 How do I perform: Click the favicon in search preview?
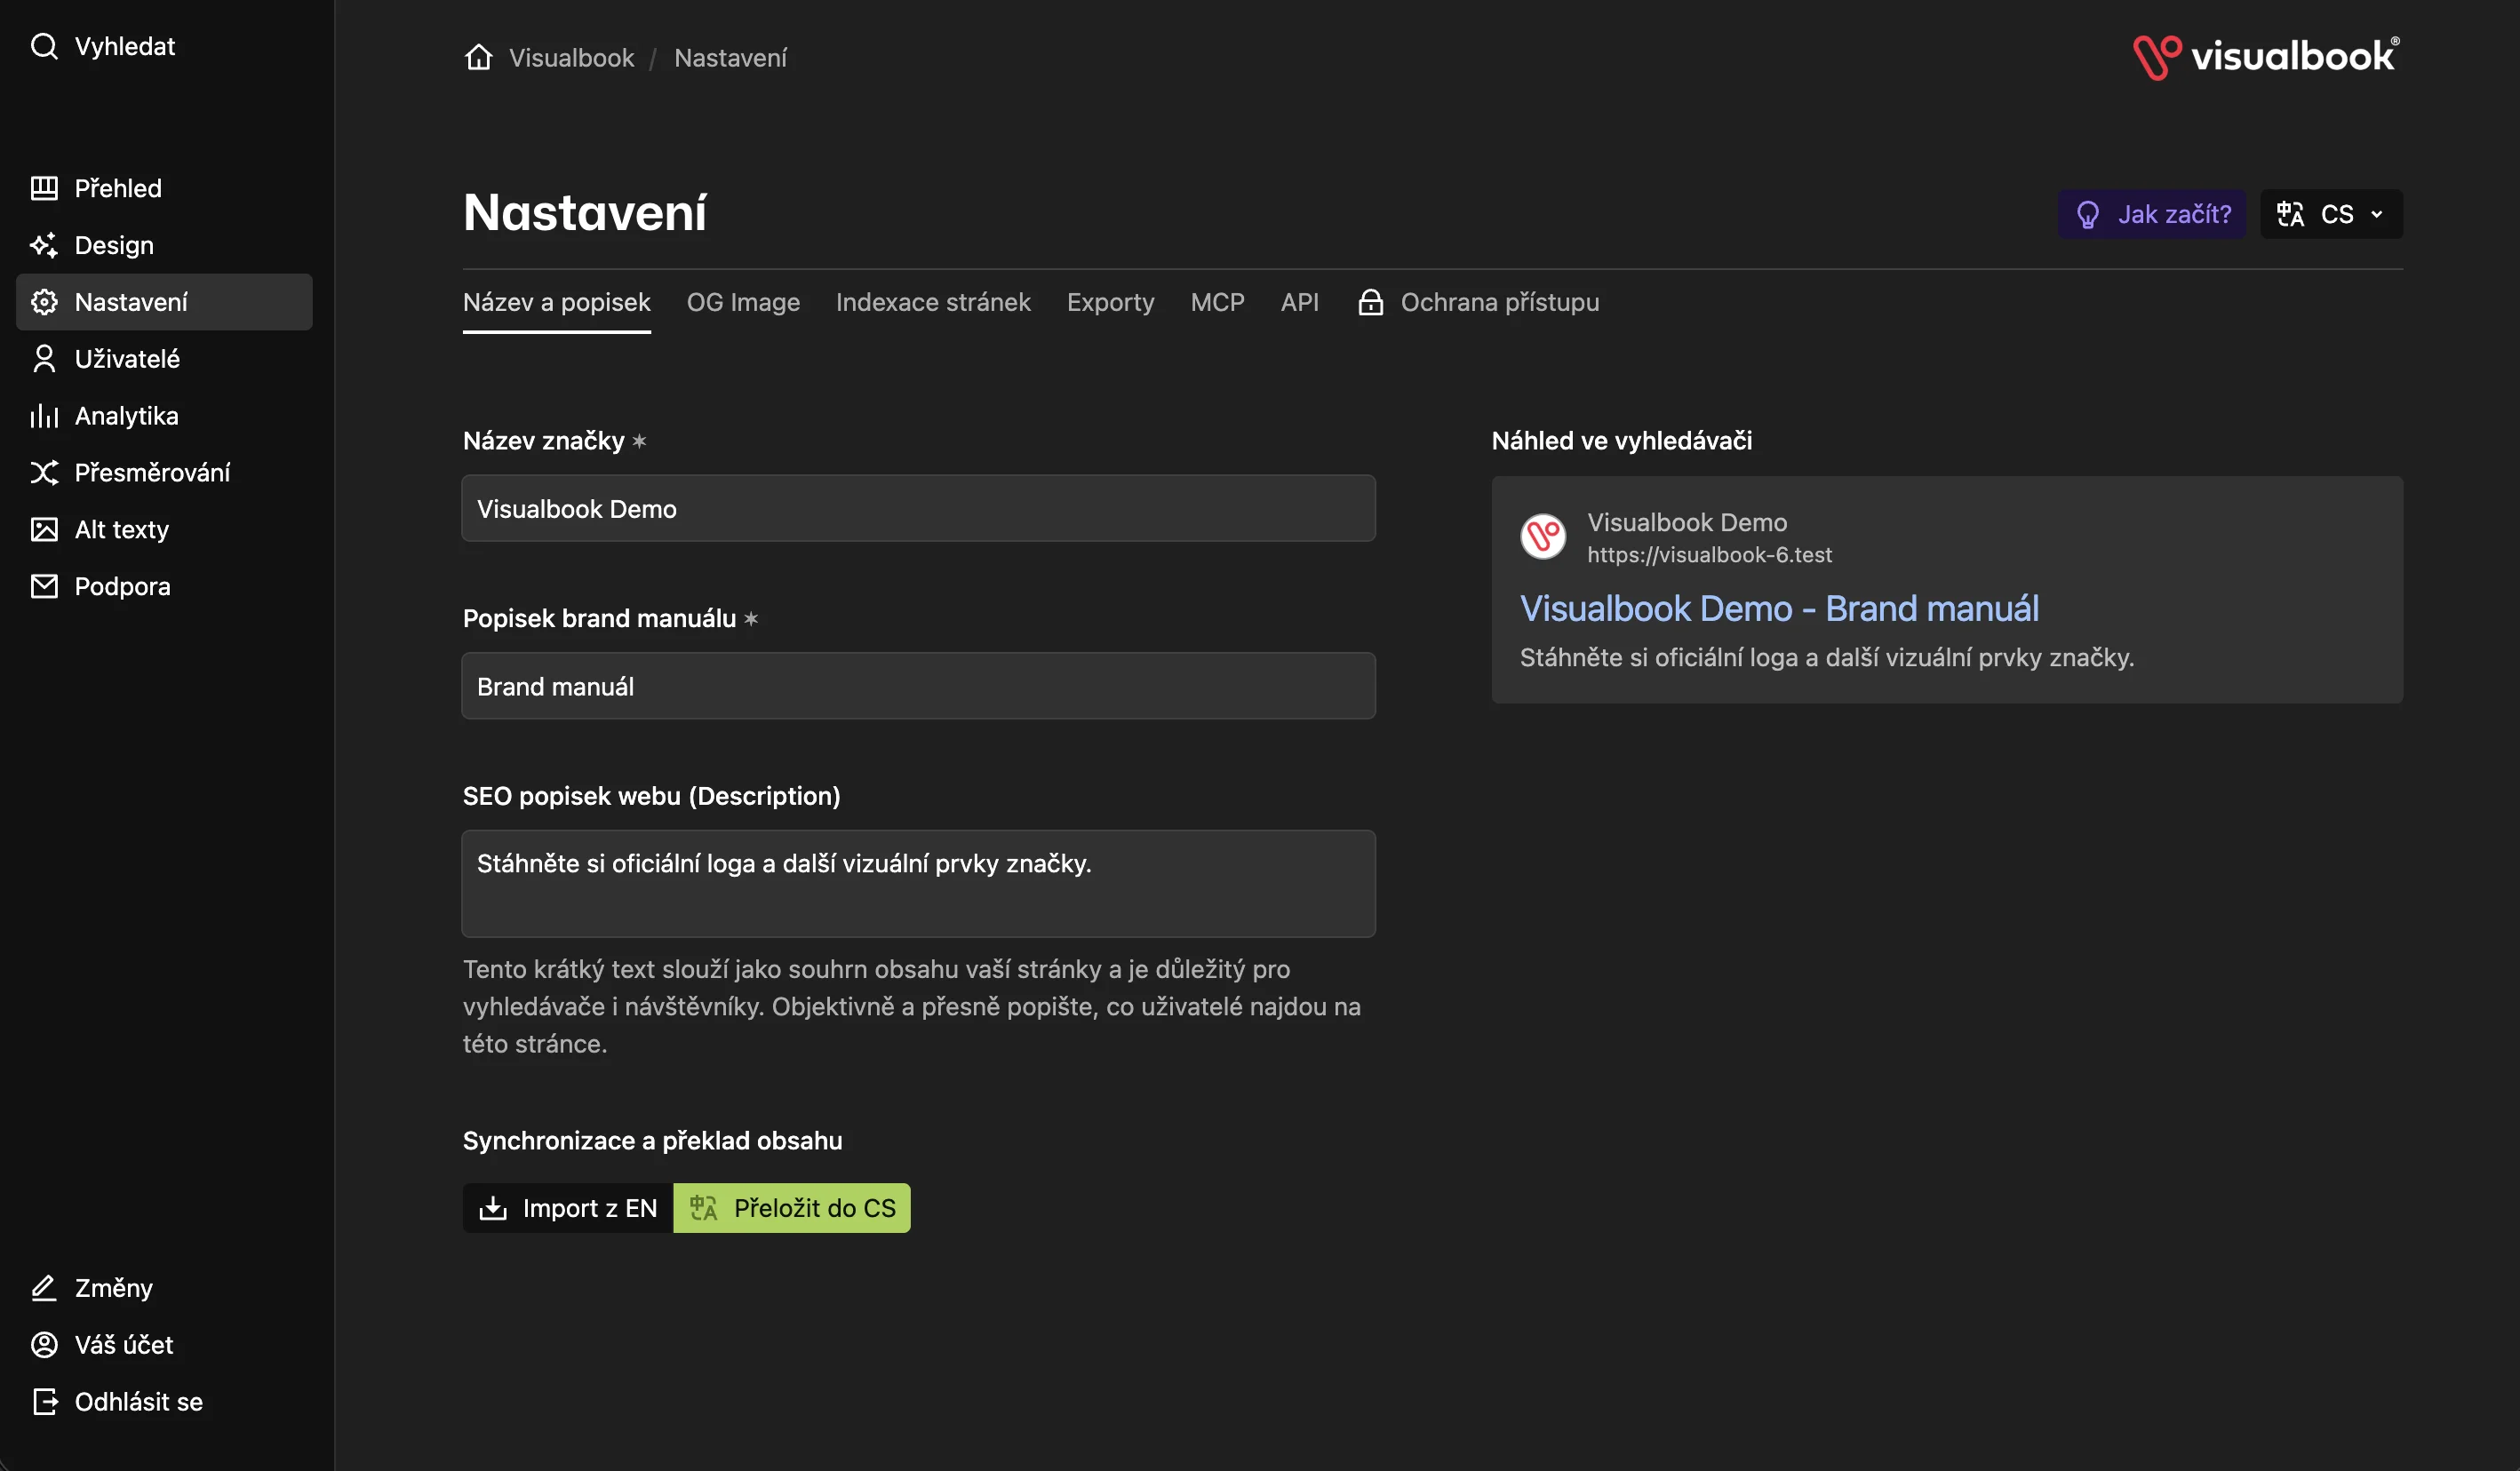1543,537
